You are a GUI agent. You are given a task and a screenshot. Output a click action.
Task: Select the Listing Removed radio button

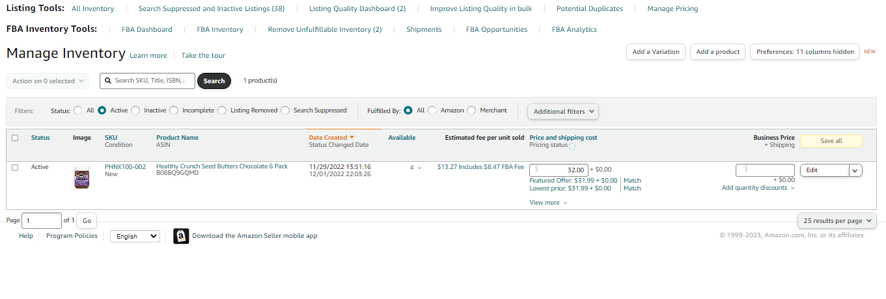tap(222, 110)
